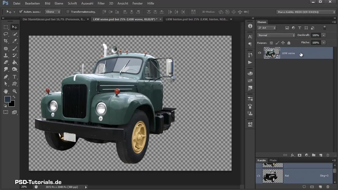Open the Color palette panel icon

tap(250, 73)
